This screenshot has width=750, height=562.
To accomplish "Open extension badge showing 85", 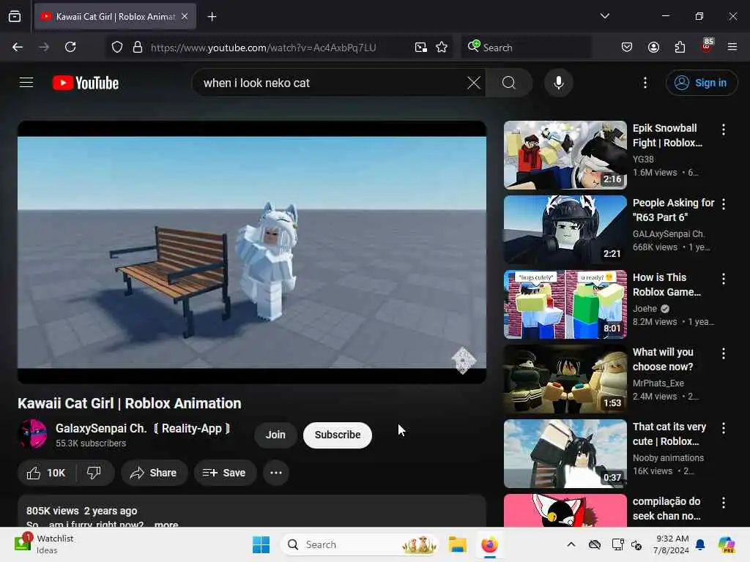I will click(x=707, y=46).
